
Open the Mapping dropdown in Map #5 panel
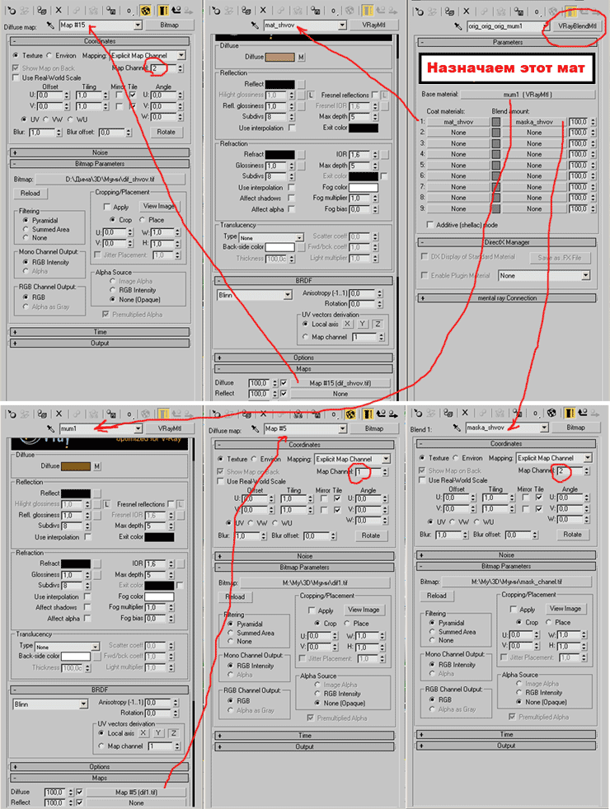[385, 459]
